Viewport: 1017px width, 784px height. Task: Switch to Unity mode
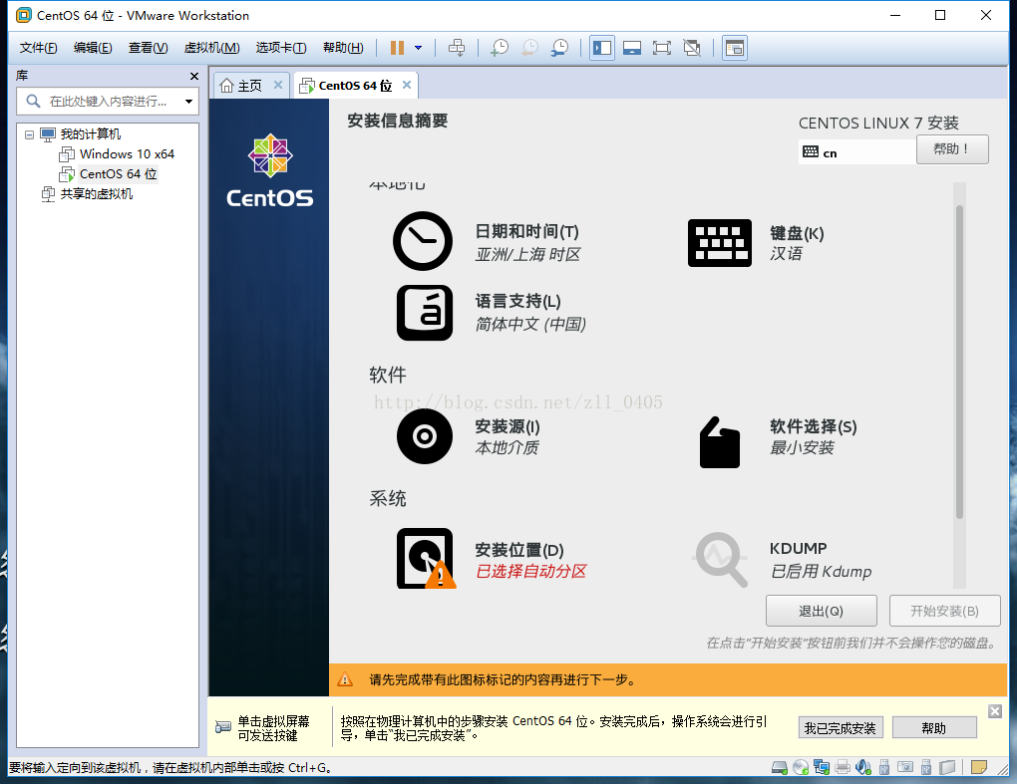[x=692, y=48]
